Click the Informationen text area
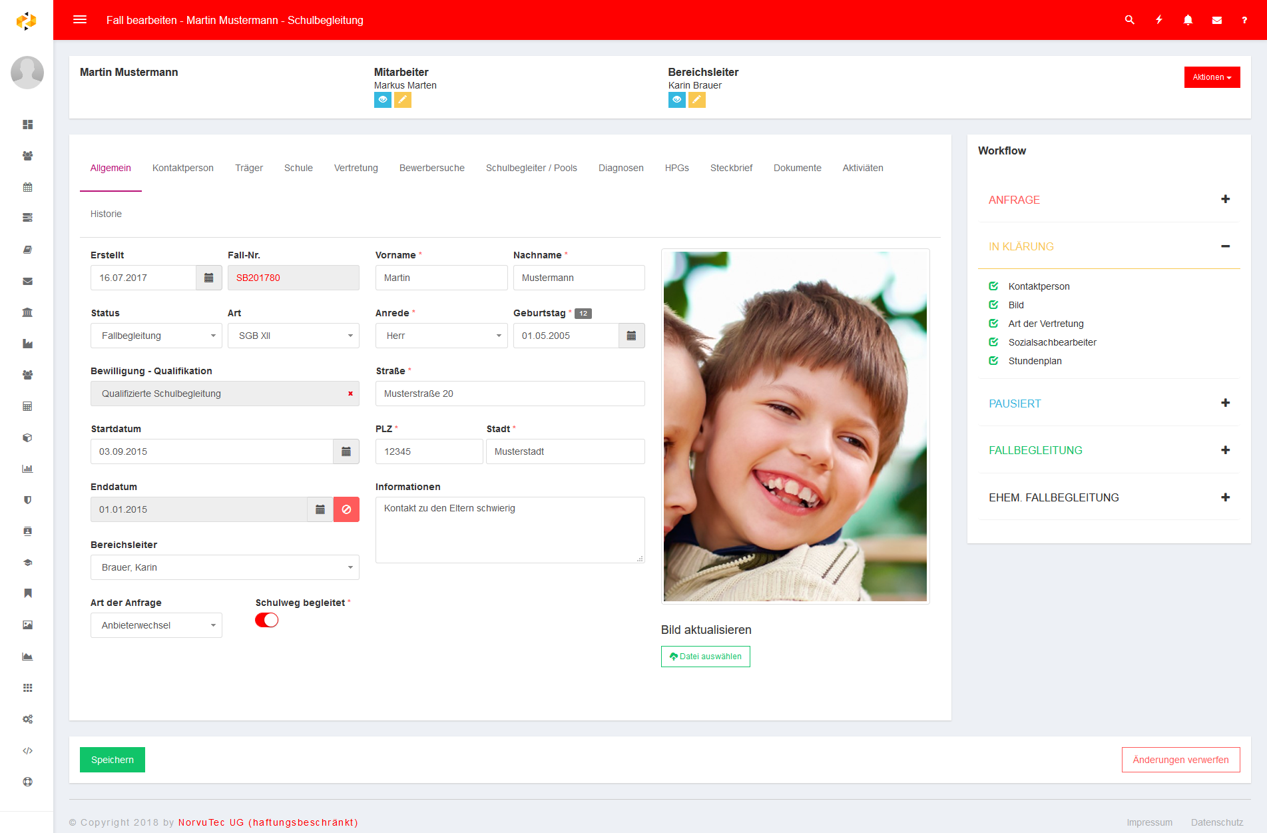 [x=509, y=529]
